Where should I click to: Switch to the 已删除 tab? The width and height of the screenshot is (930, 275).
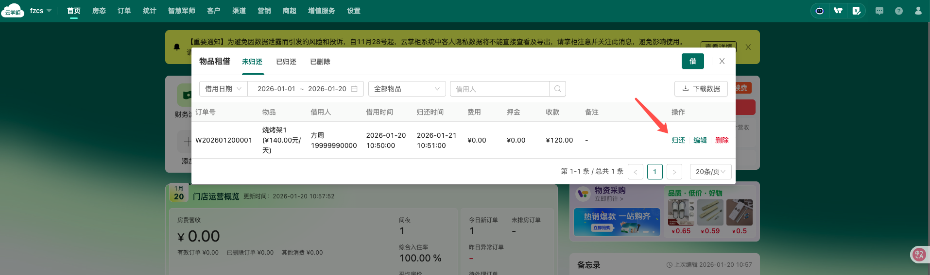click(x=320, y=62)
